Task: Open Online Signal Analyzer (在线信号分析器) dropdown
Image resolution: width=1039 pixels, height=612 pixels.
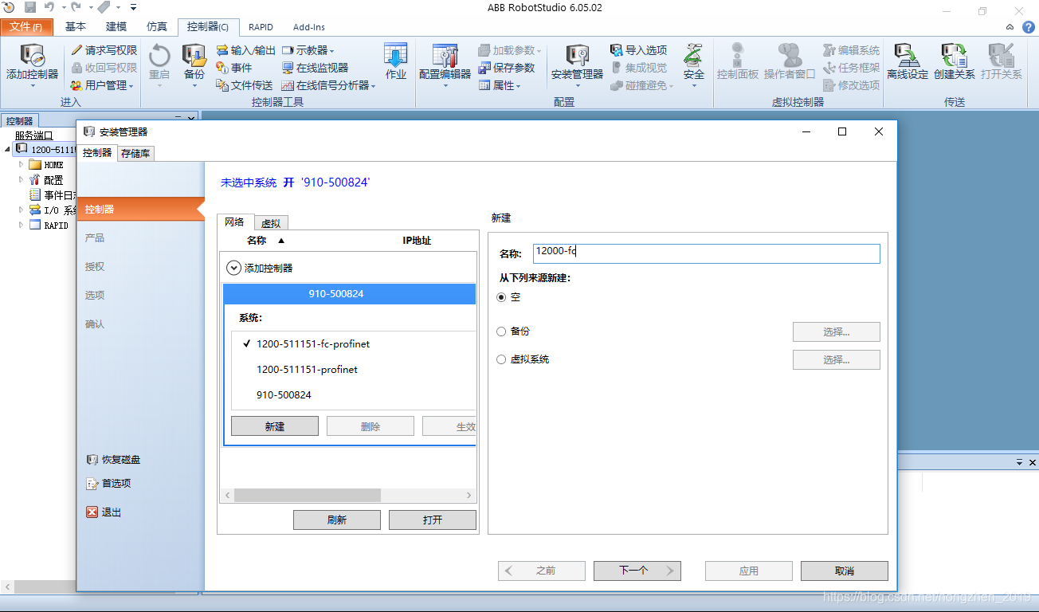Action: point(328,85)
